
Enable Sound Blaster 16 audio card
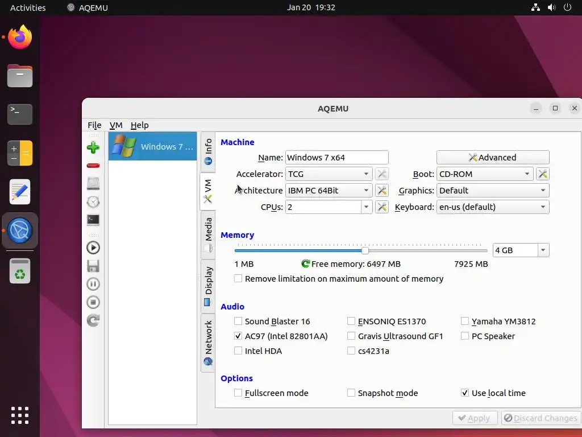tap(238, 321)
